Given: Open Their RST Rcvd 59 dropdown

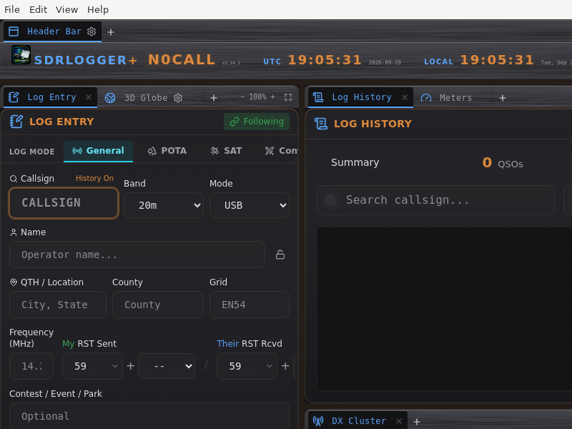Looking at the screenshot, I should pos(247,366).
